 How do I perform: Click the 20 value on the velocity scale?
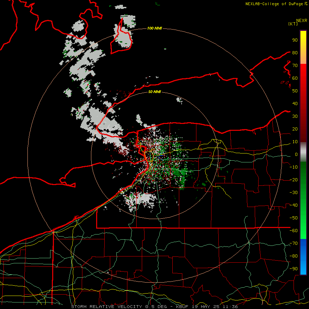pos(295,129)
